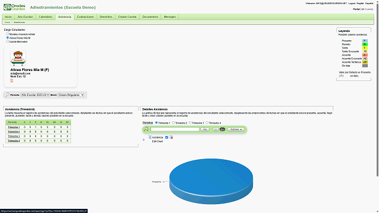This screenshot has height=213, width=379.
Task: Choose Trimestre 4 radio in Detalles
Action: 207,122
